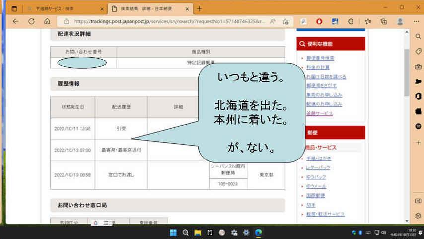The width and height of the screenshot is (424, 239).
Task: Switch to Microsoft Edge on the taskbar
Action: 259,232
